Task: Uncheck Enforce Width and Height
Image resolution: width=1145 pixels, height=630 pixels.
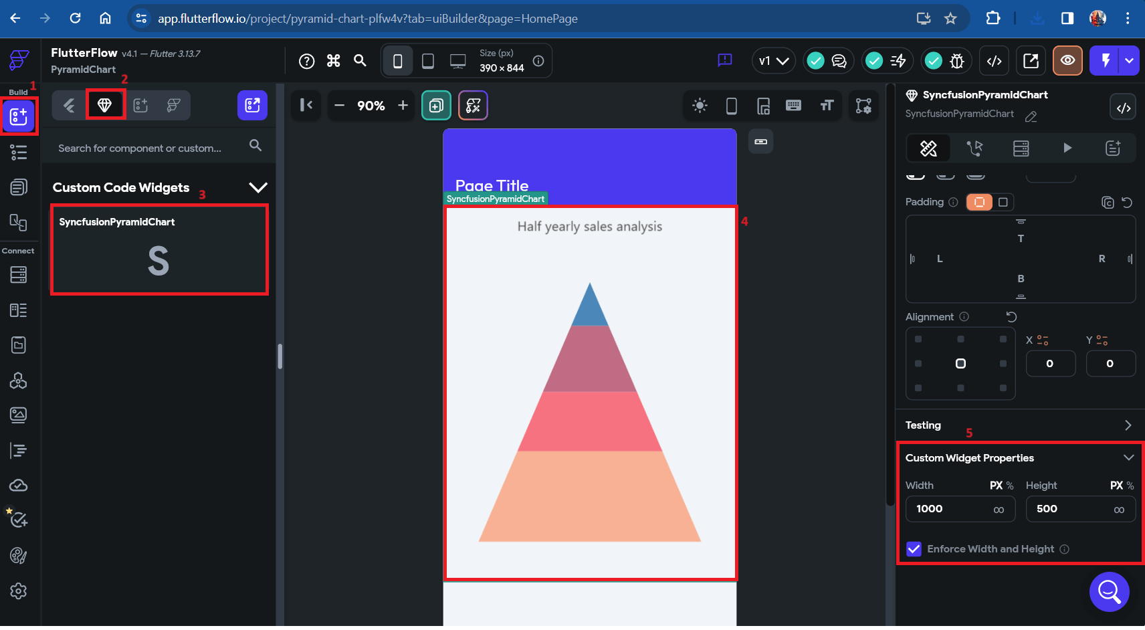Action: tap(914, 549)
